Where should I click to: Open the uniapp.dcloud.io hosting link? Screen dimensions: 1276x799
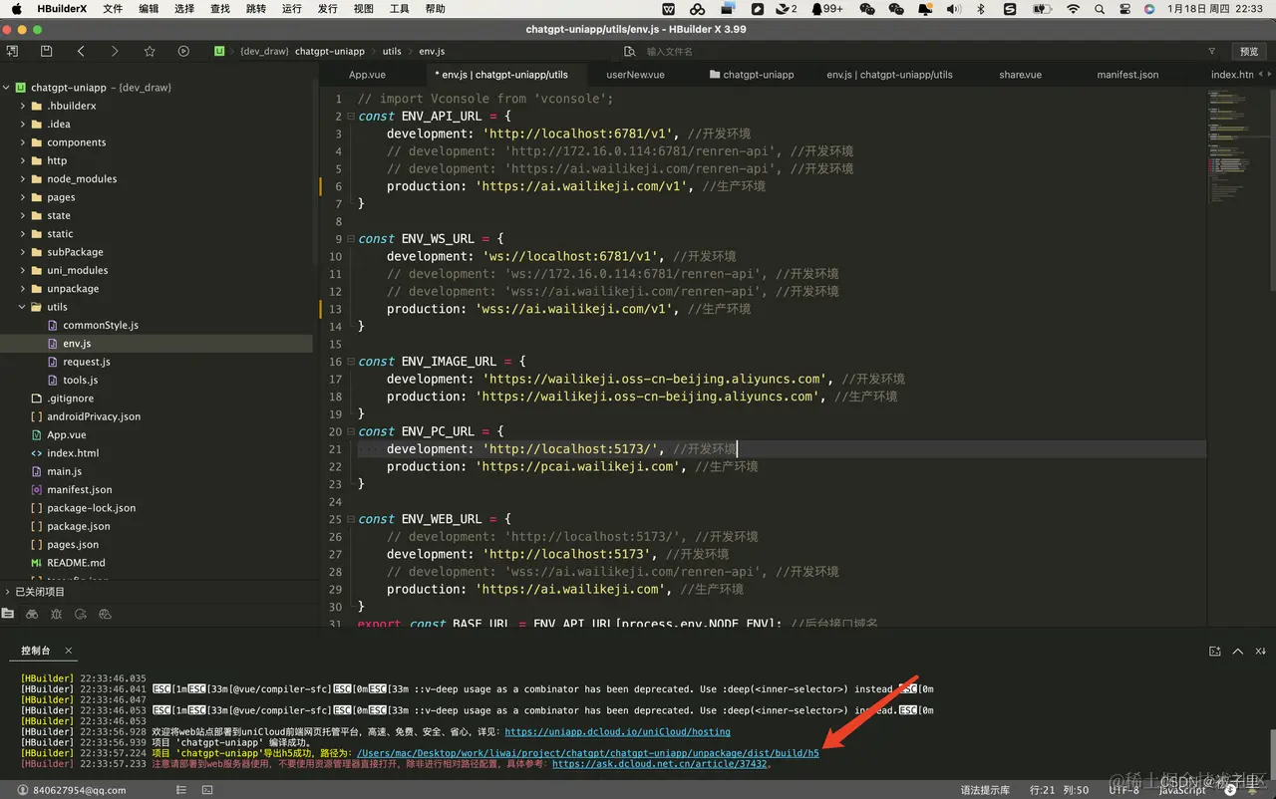617,732
